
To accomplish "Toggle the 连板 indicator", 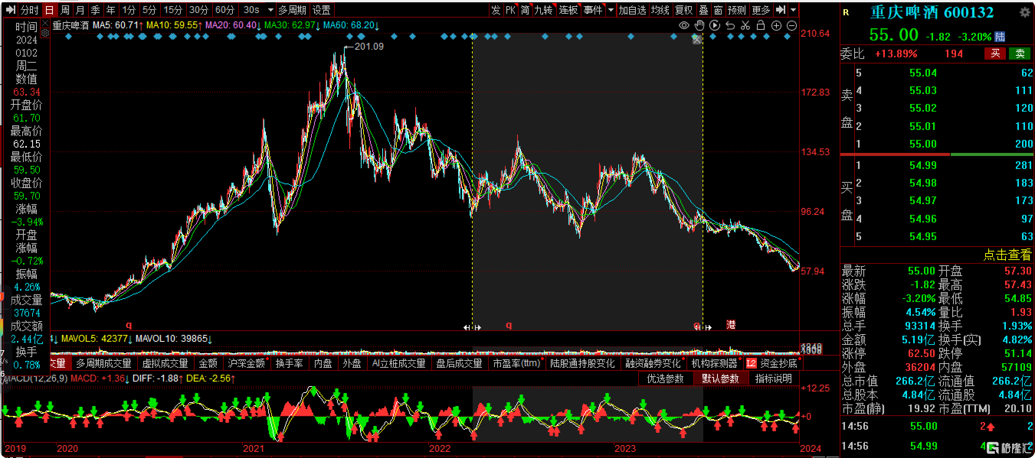I will tap(568, 10).
